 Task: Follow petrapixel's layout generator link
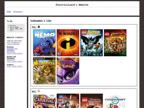14,43
